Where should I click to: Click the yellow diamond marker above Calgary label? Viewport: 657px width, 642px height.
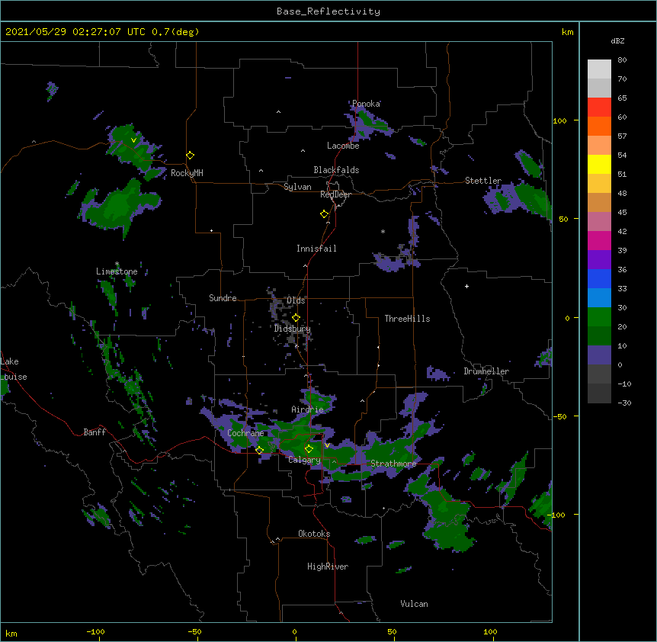coord(309,449)
